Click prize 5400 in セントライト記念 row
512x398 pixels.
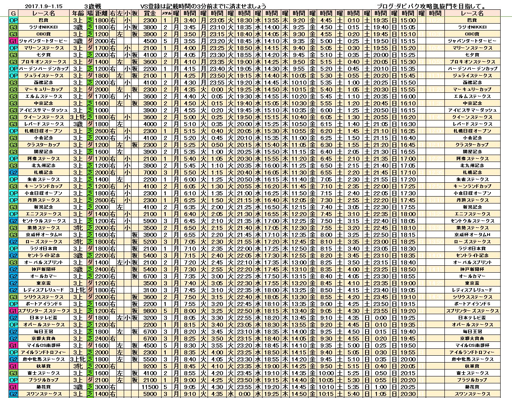click(150, 256)
